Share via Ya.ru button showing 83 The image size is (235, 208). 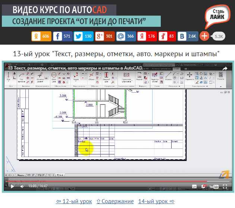[167, 36]
